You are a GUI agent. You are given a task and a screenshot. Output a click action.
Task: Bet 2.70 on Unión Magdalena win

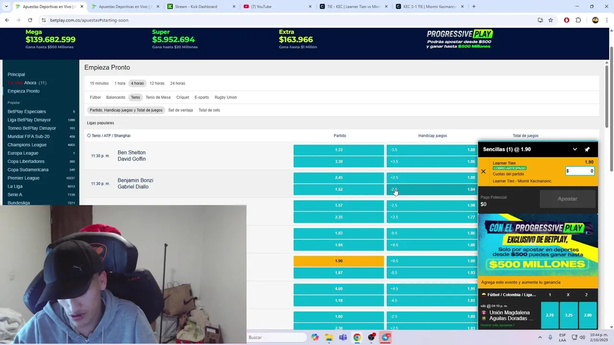click(x=550, y=315)
